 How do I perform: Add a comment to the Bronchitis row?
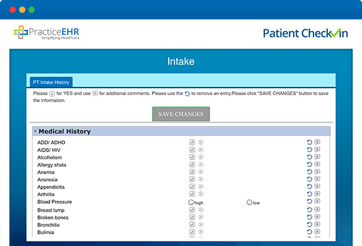[317, 224]
